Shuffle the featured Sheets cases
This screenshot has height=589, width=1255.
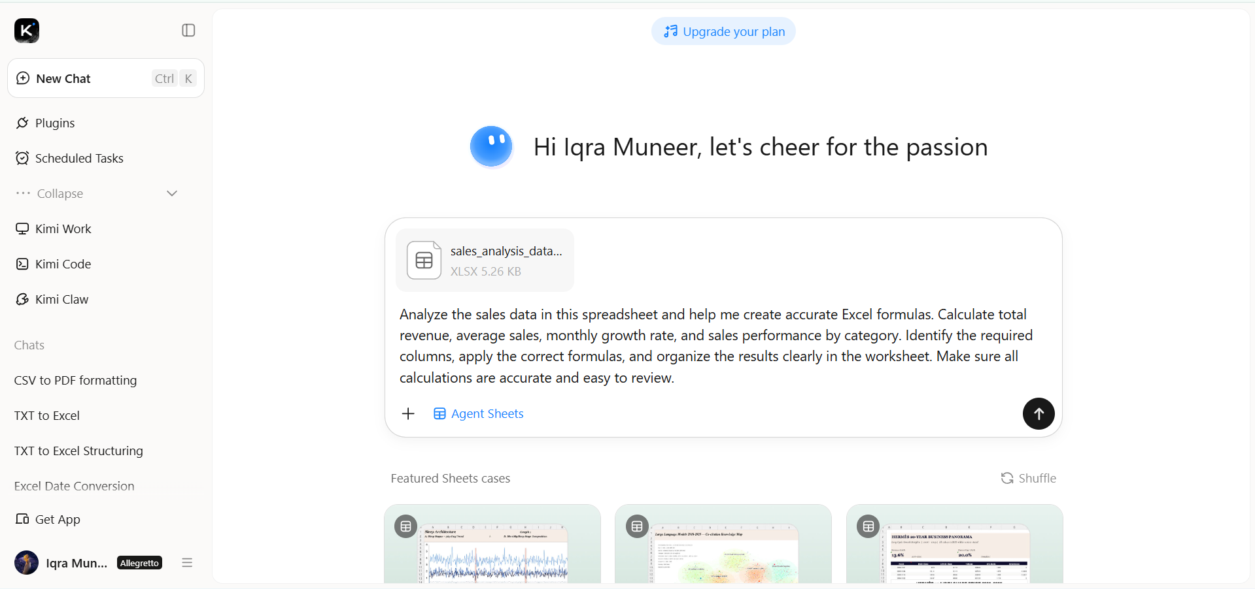[x=1029, y=478]
